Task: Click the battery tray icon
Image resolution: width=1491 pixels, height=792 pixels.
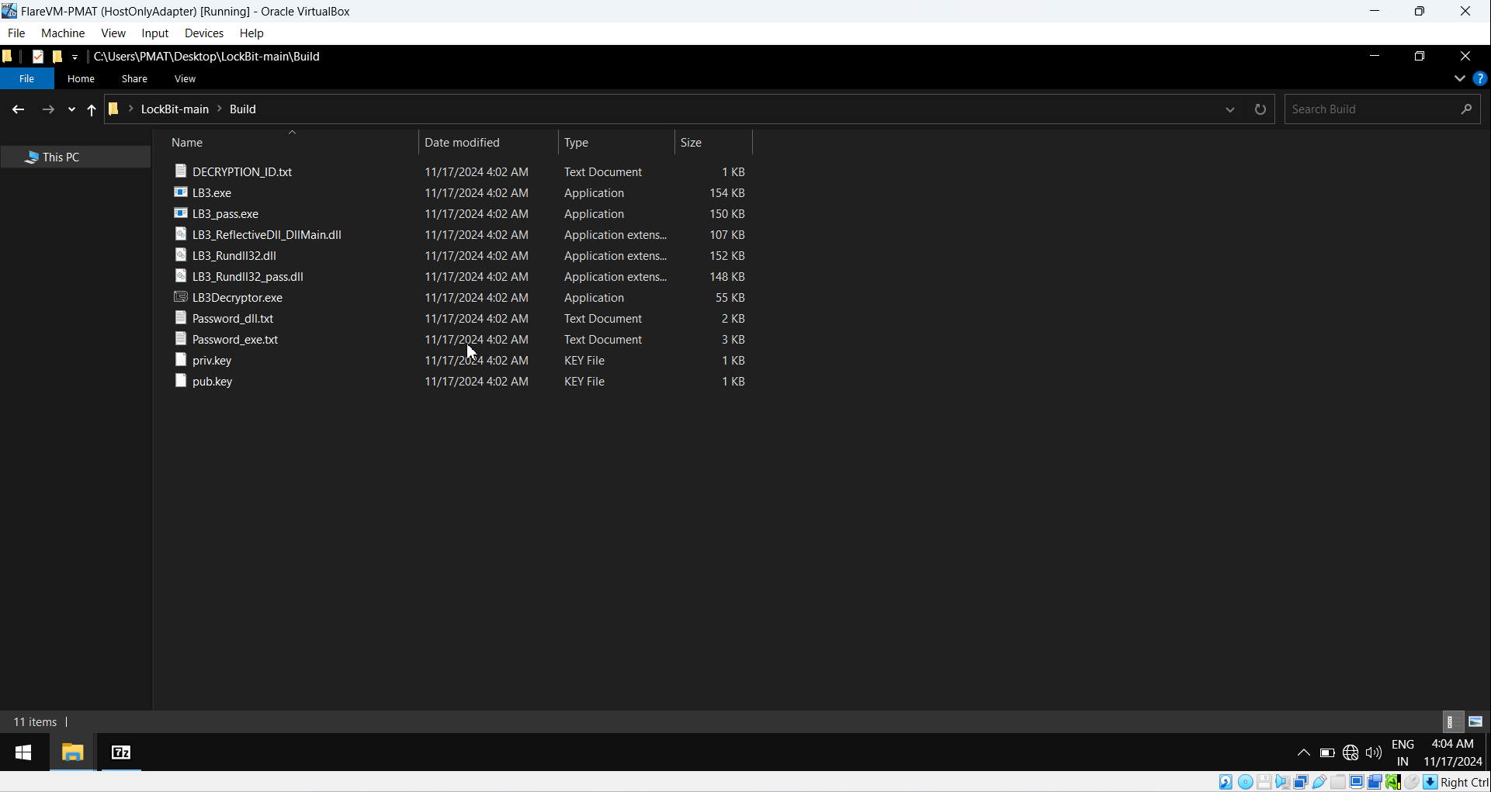Action: [1327, 752]
